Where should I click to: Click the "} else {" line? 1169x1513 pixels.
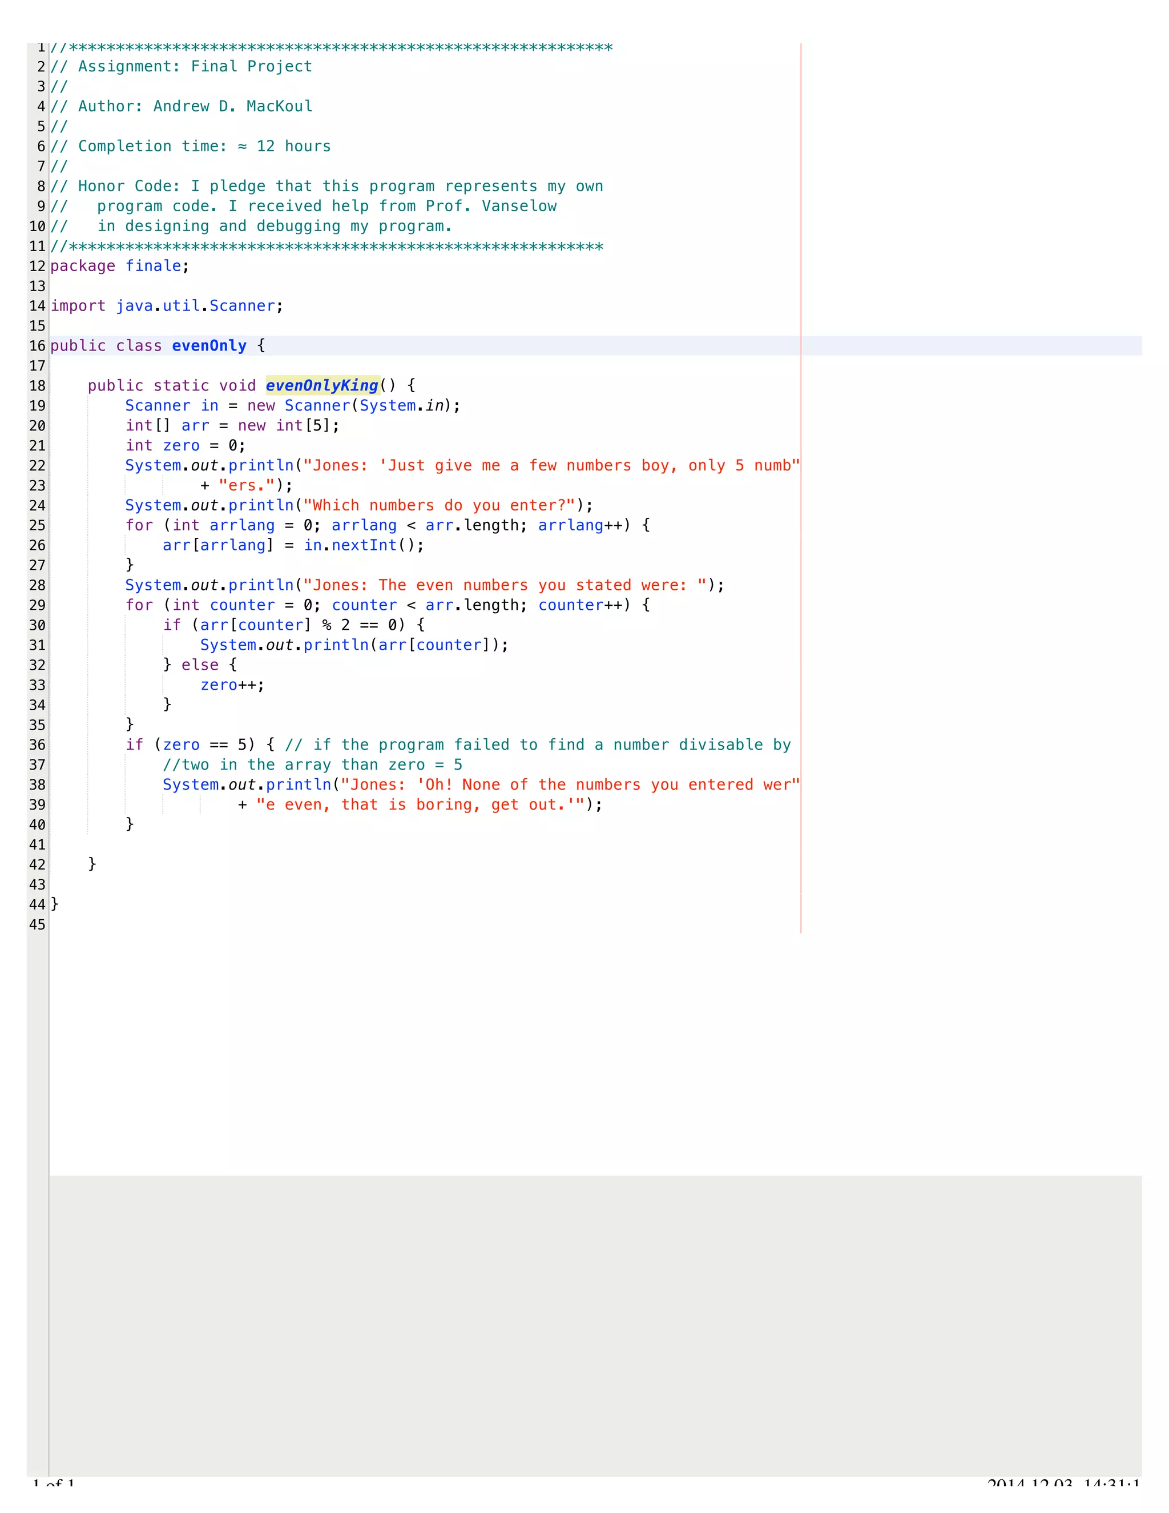pyautogui.click(x=200, y=665)
